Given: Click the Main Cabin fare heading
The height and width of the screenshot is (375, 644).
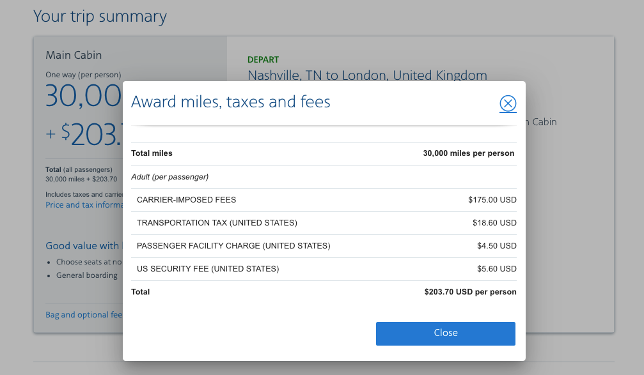Looking at the screenshot, I should 74,56.
